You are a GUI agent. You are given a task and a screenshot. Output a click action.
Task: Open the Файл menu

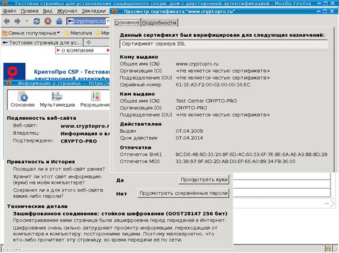[10, 11]
